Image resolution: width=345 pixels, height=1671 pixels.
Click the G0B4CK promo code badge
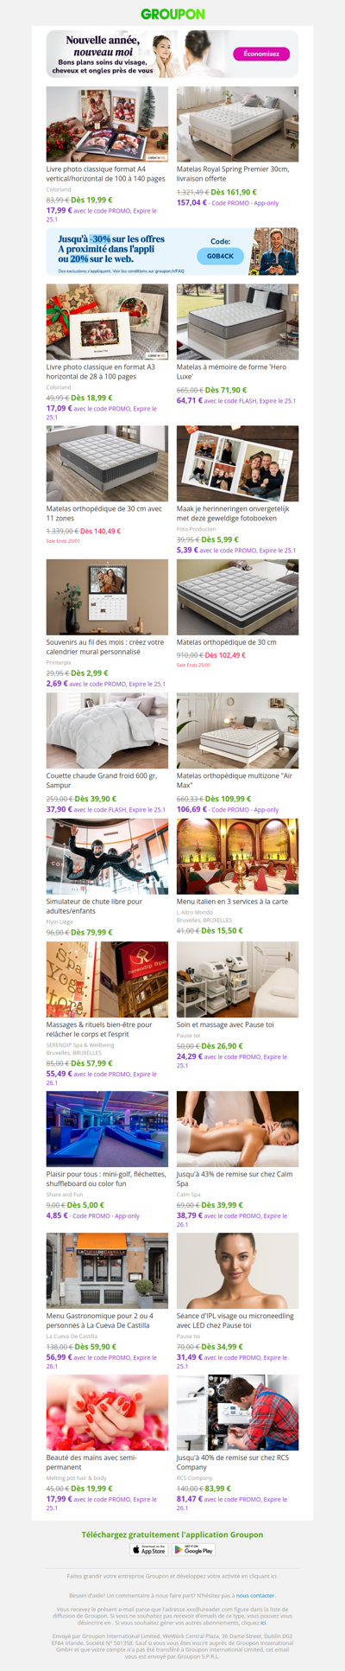tap(220, 256)
